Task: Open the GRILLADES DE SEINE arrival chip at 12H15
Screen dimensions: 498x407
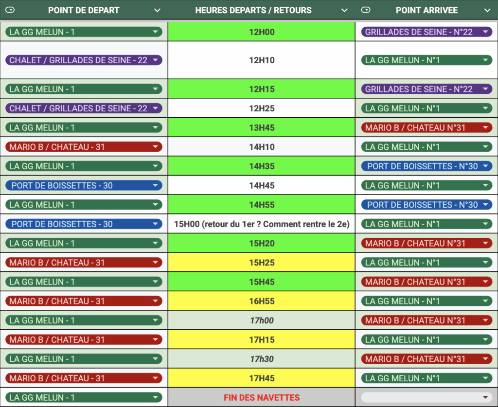Action: 427,89
